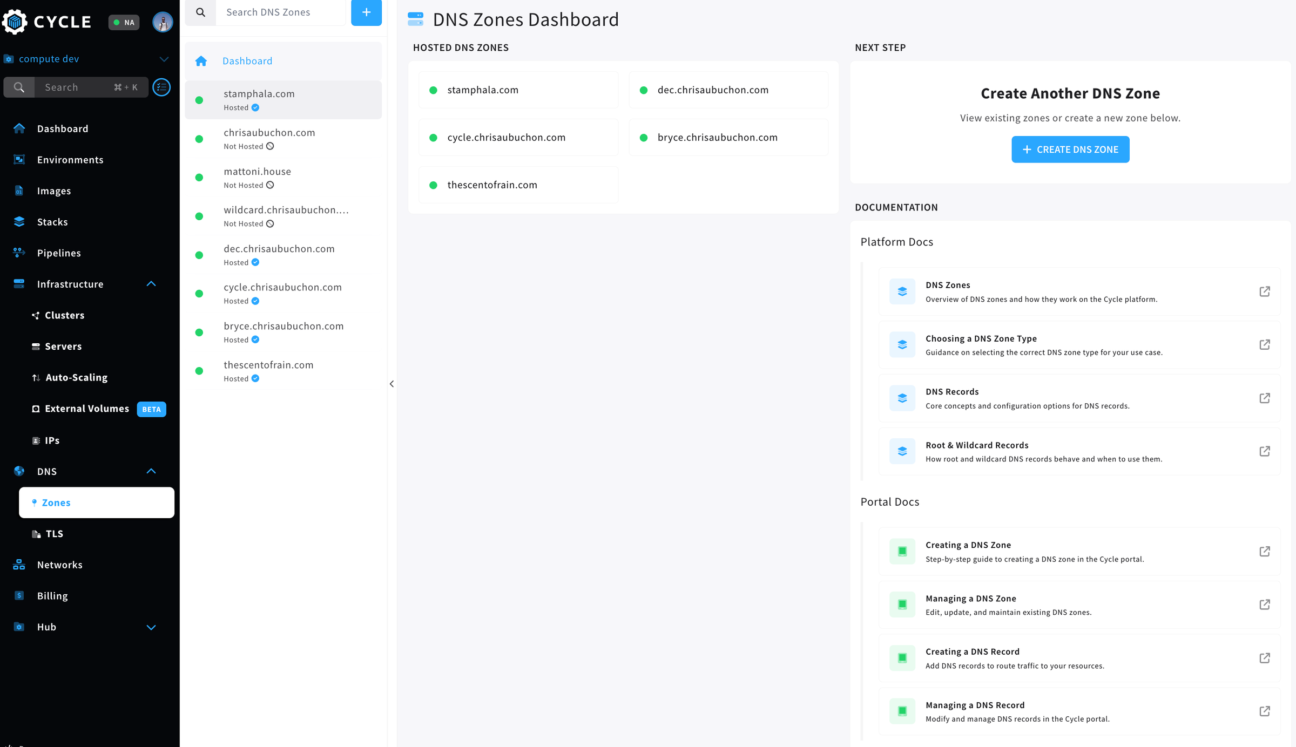Select cycle.chrisaubuchon.com in zone list
Screen dimensions: 1296x747
click(283, 294)
